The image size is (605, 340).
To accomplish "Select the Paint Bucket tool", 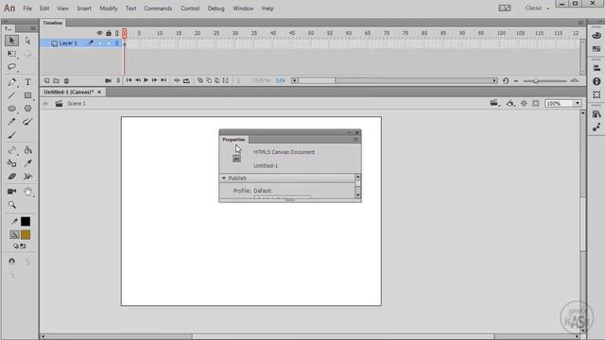I will pos(27,150).
